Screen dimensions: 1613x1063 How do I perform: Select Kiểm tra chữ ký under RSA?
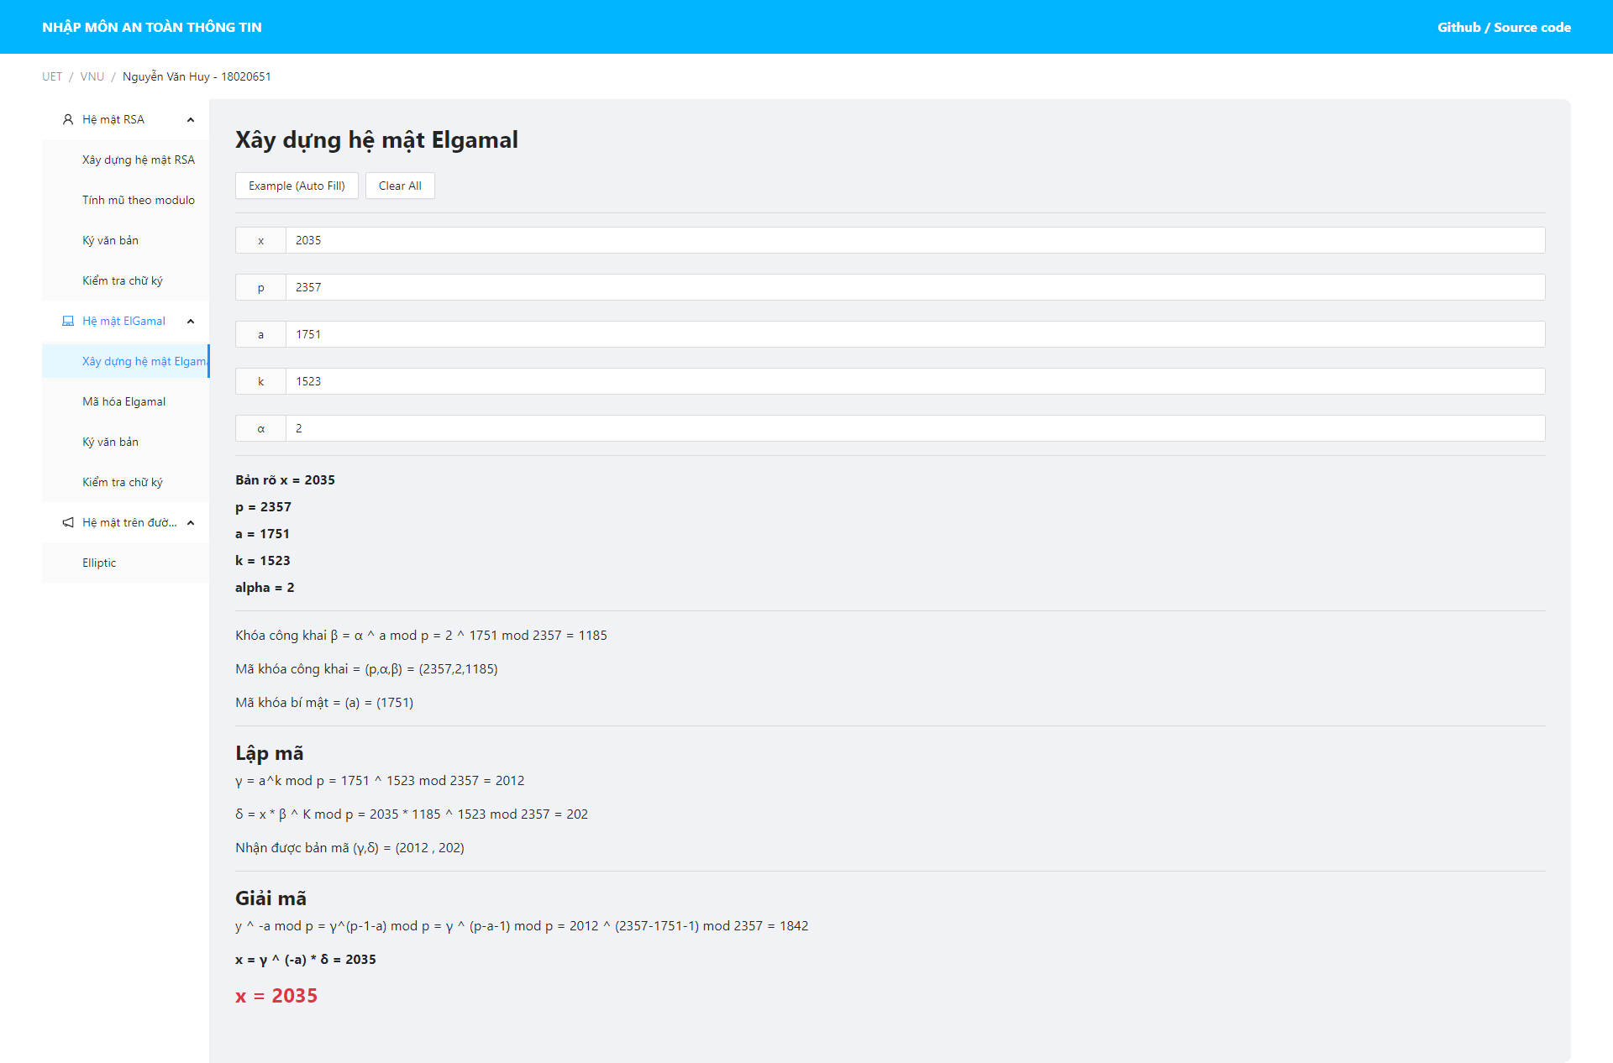(122, 280)
